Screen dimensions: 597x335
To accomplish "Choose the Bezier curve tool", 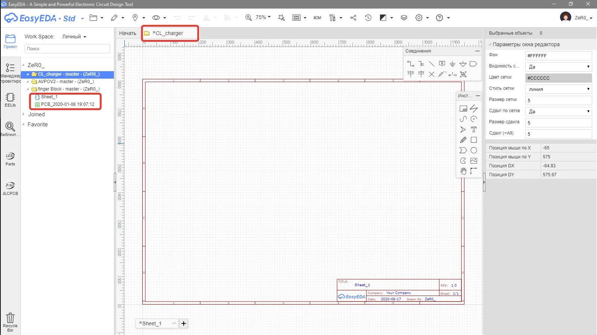I will 463,119.
